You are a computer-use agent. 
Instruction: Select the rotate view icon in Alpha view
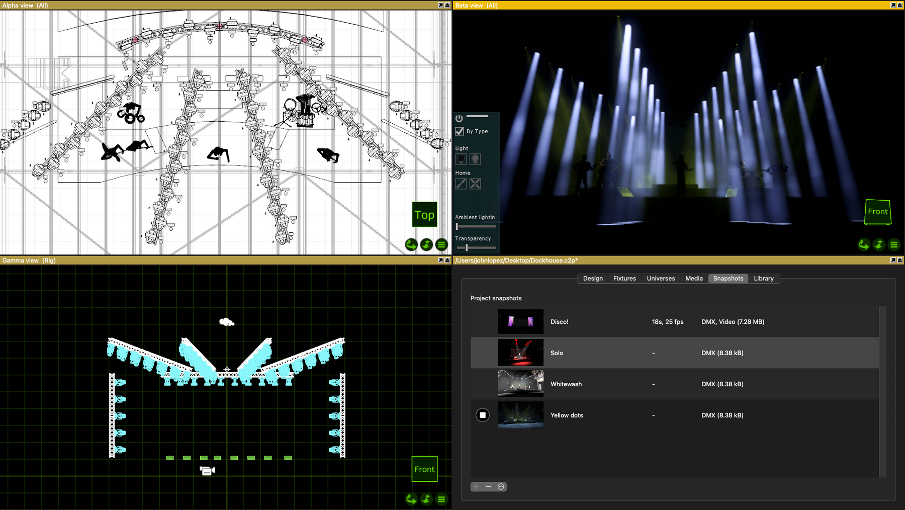[x=411, y=244]
